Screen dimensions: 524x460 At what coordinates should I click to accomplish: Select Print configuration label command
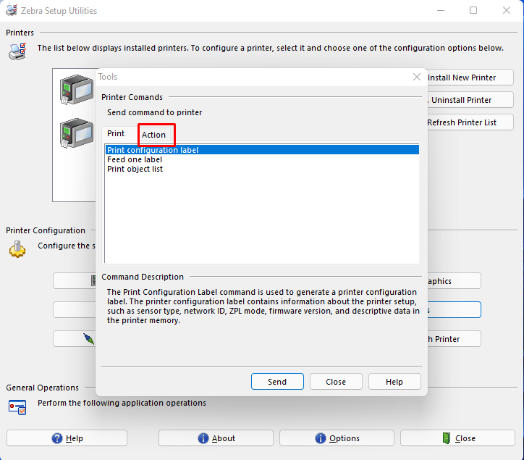click(x=262, y=150)
